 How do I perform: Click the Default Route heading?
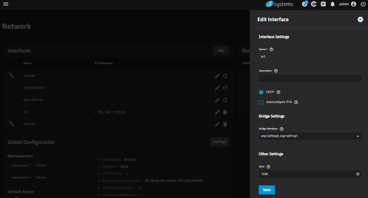click(x=20, y=192)
